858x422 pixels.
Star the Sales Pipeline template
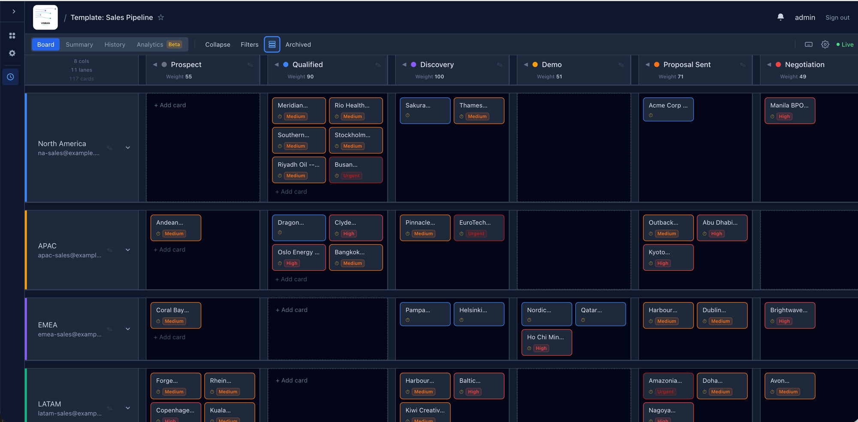(161, 18)
